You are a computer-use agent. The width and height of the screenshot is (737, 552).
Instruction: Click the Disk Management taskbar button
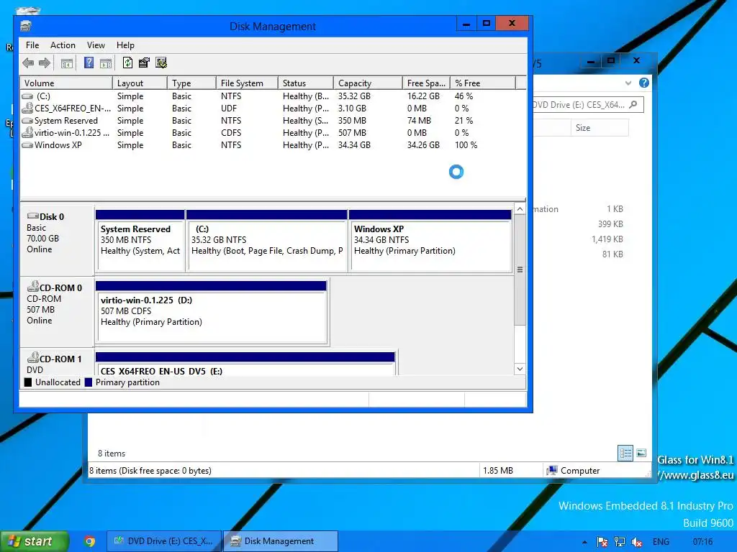280,541
